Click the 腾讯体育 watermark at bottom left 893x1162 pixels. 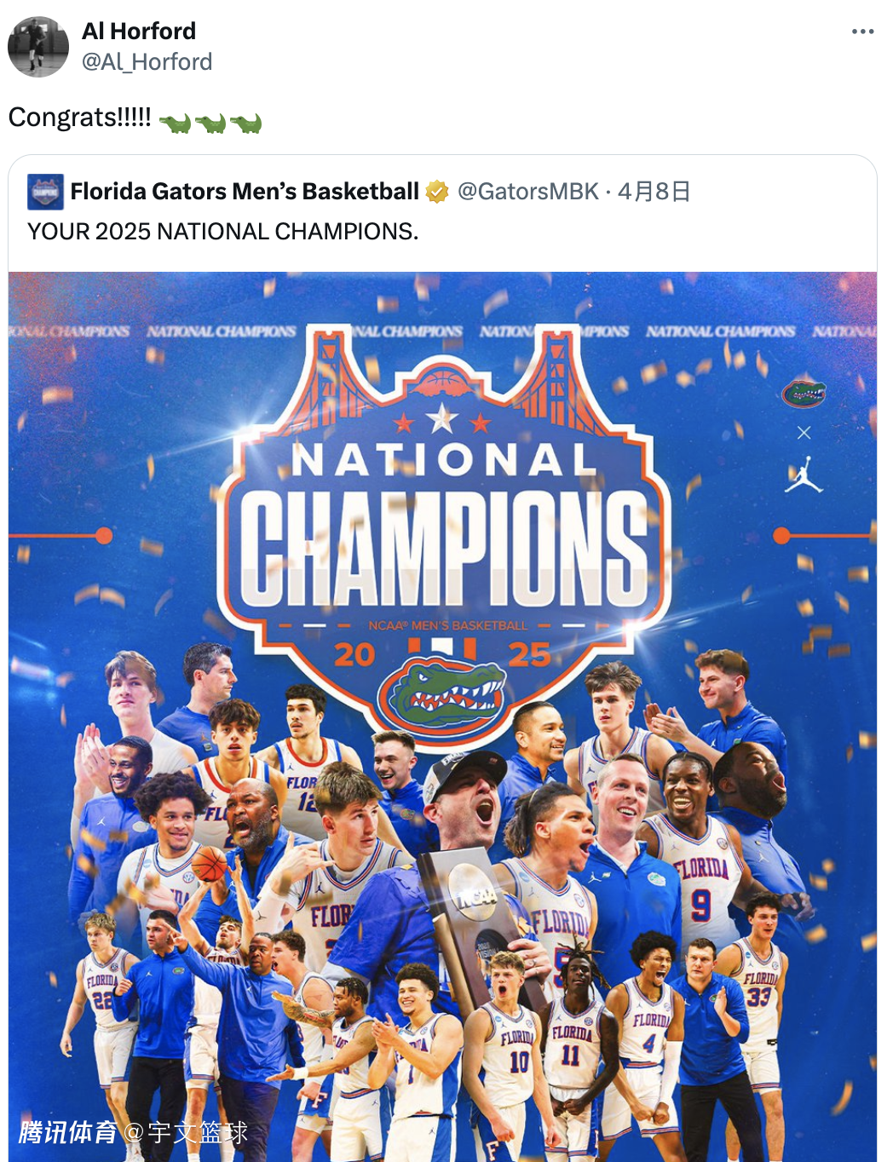pyautogui.click(x=68, y=1132)
